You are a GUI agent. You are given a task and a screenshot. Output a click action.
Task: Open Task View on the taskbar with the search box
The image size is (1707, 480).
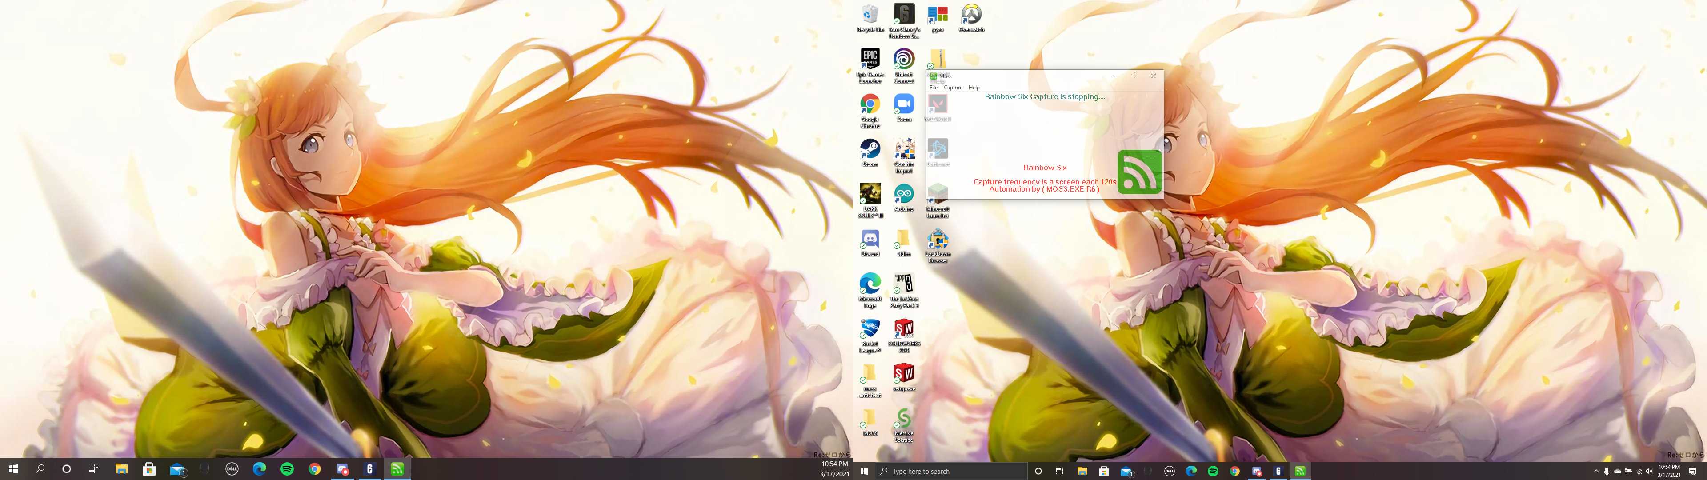coord(1060,472)
